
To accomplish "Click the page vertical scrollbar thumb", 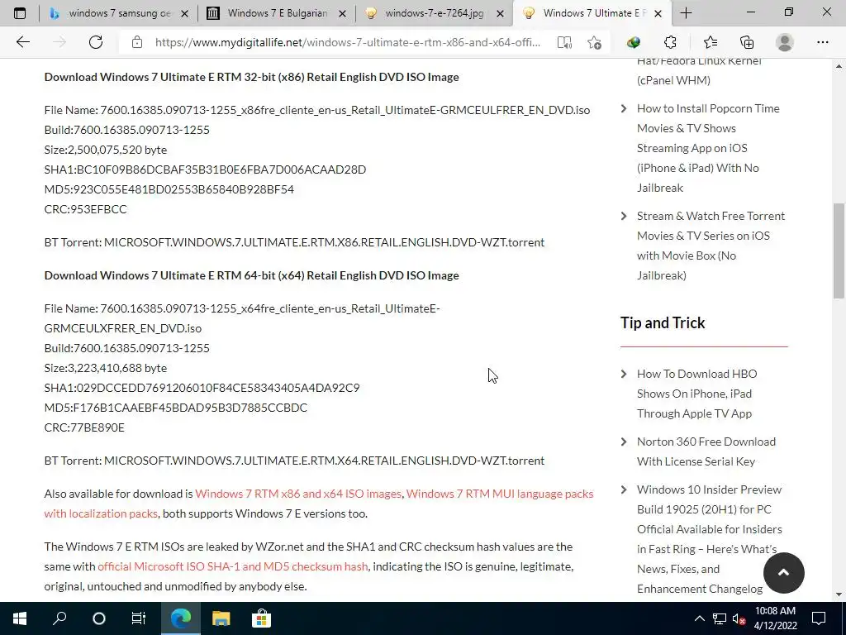I will tap(839, 251).
